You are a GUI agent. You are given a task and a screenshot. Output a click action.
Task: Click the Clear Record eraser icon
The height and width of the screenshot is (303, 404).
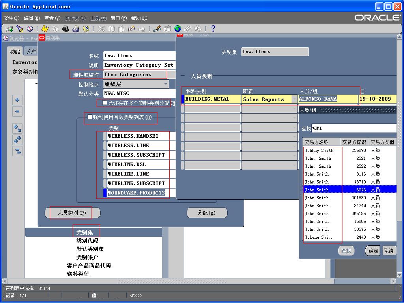(x=132, y=28)
